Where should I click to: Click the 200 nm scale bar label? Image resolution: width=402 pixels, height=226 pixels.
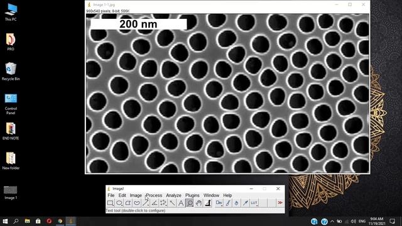pos(138,24)
